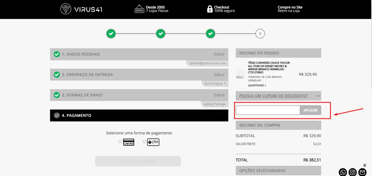Click the product thumbnail image

point(240,77)
